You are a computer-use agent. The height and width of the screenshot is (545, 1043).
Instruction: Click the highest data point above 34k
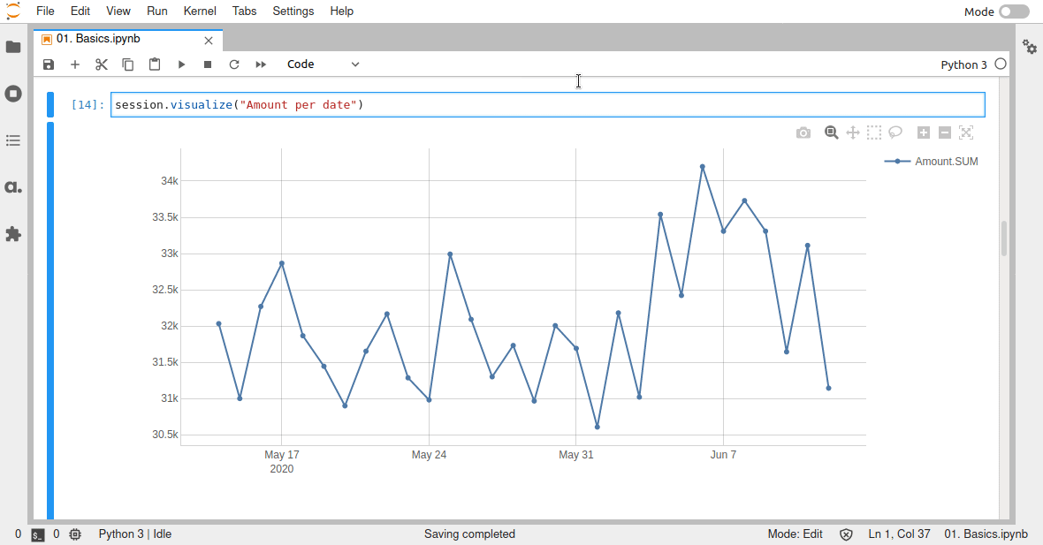703,167
